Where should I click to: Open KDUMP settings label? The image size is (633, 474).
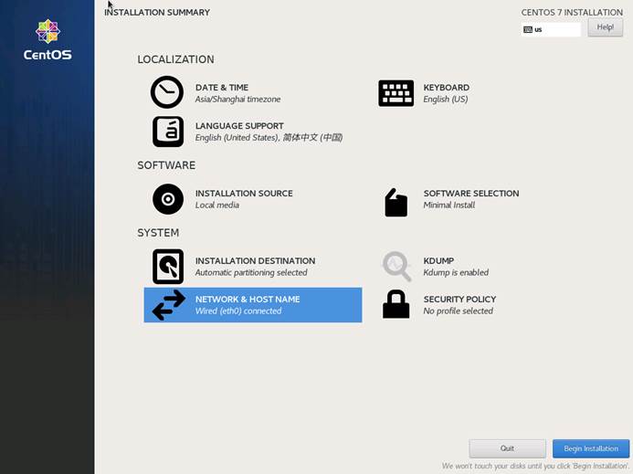tap(438, 261)
